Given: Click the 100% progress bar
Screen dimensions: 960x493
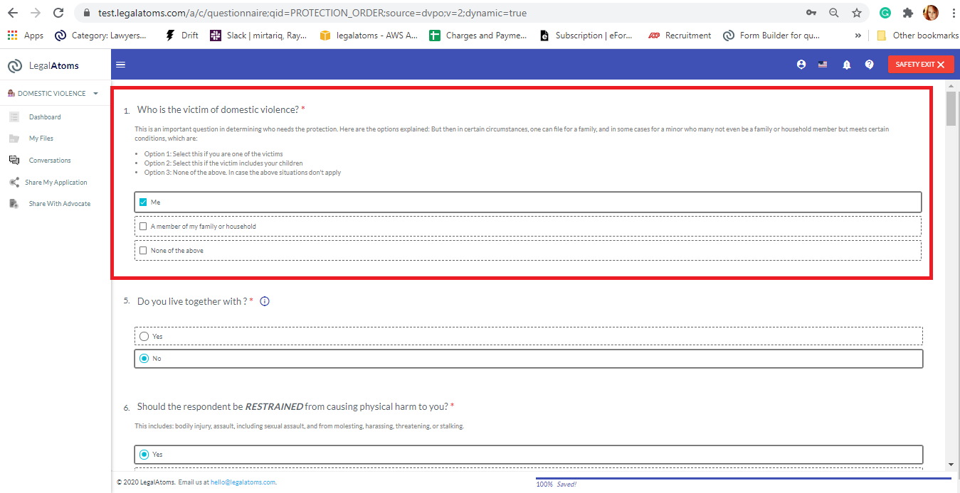Looking at the screenshot, I should point(743,479).
